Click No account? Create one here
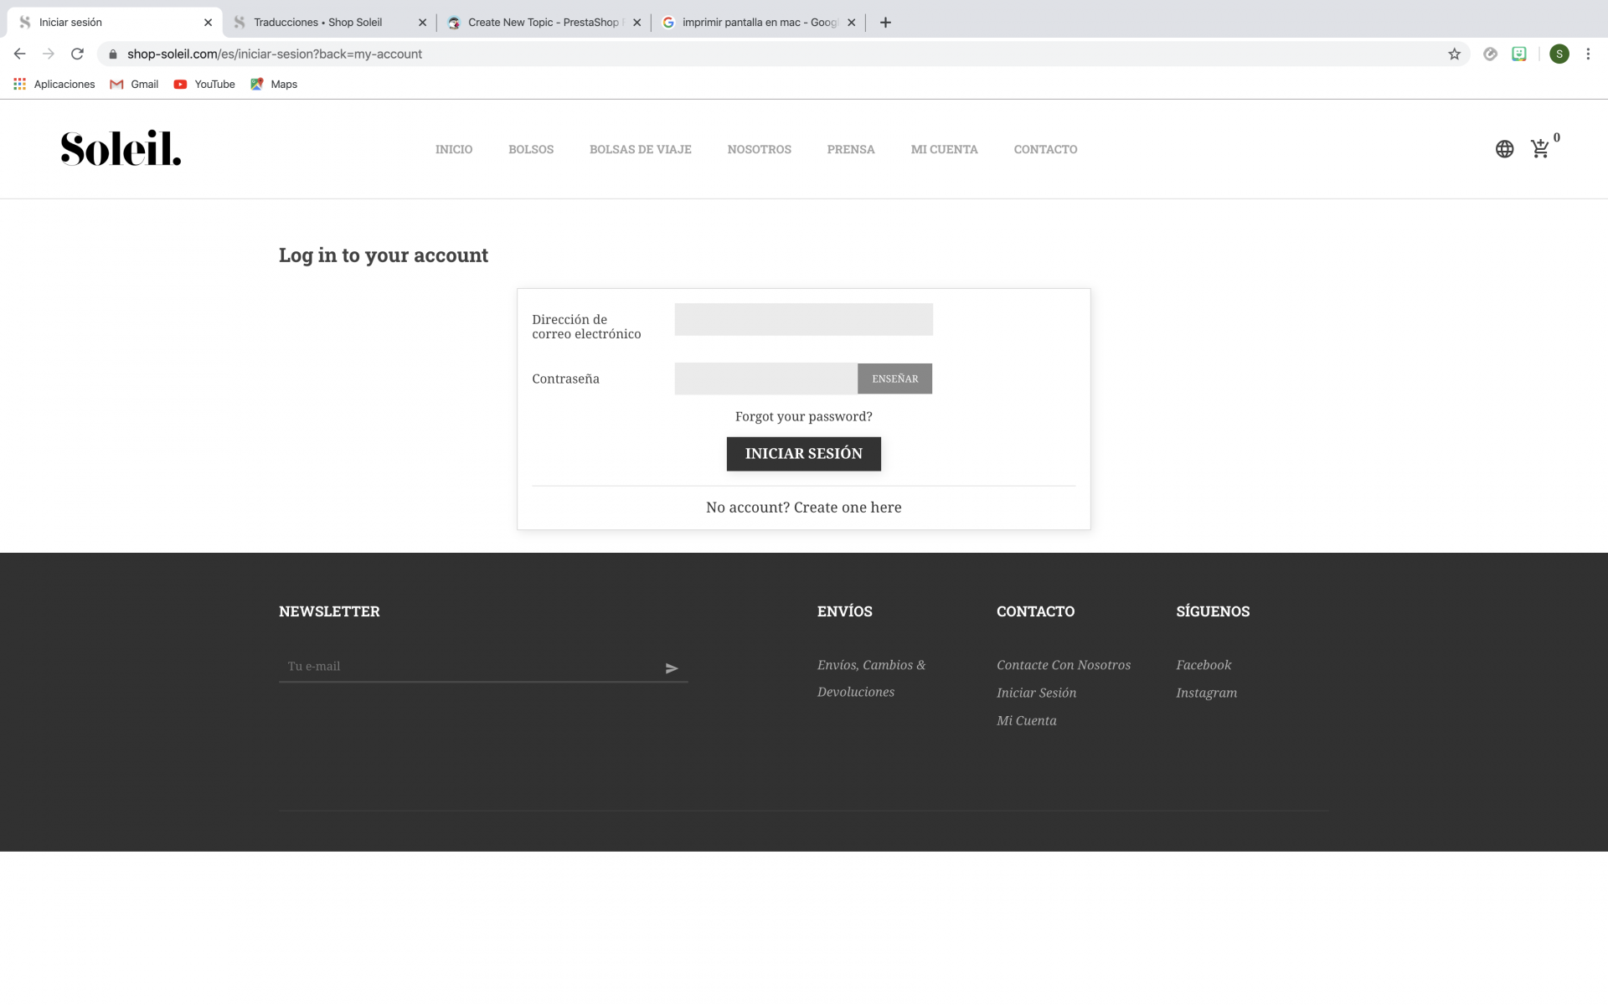1608x1005 pixels. coord(803,508)
